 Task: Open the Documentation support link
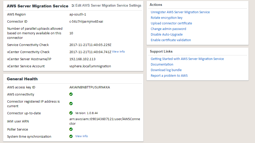162,64
